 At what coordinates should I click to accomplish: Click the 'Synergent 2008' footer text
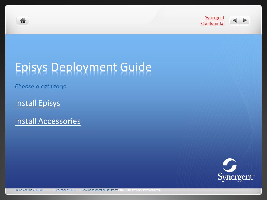pos(65,190)
